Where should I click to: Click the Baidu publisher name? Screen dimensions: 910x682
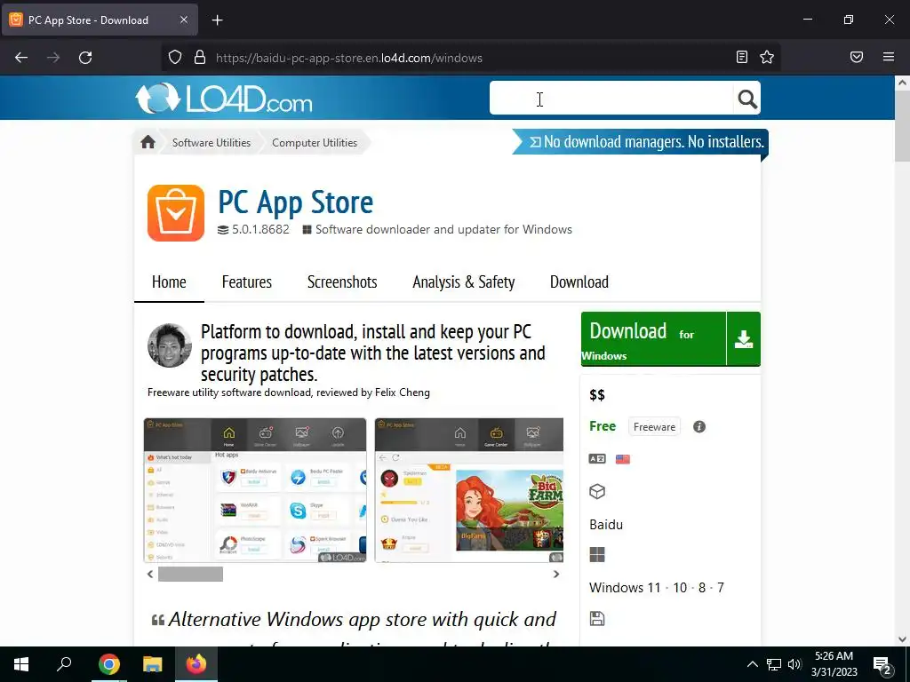606,524
